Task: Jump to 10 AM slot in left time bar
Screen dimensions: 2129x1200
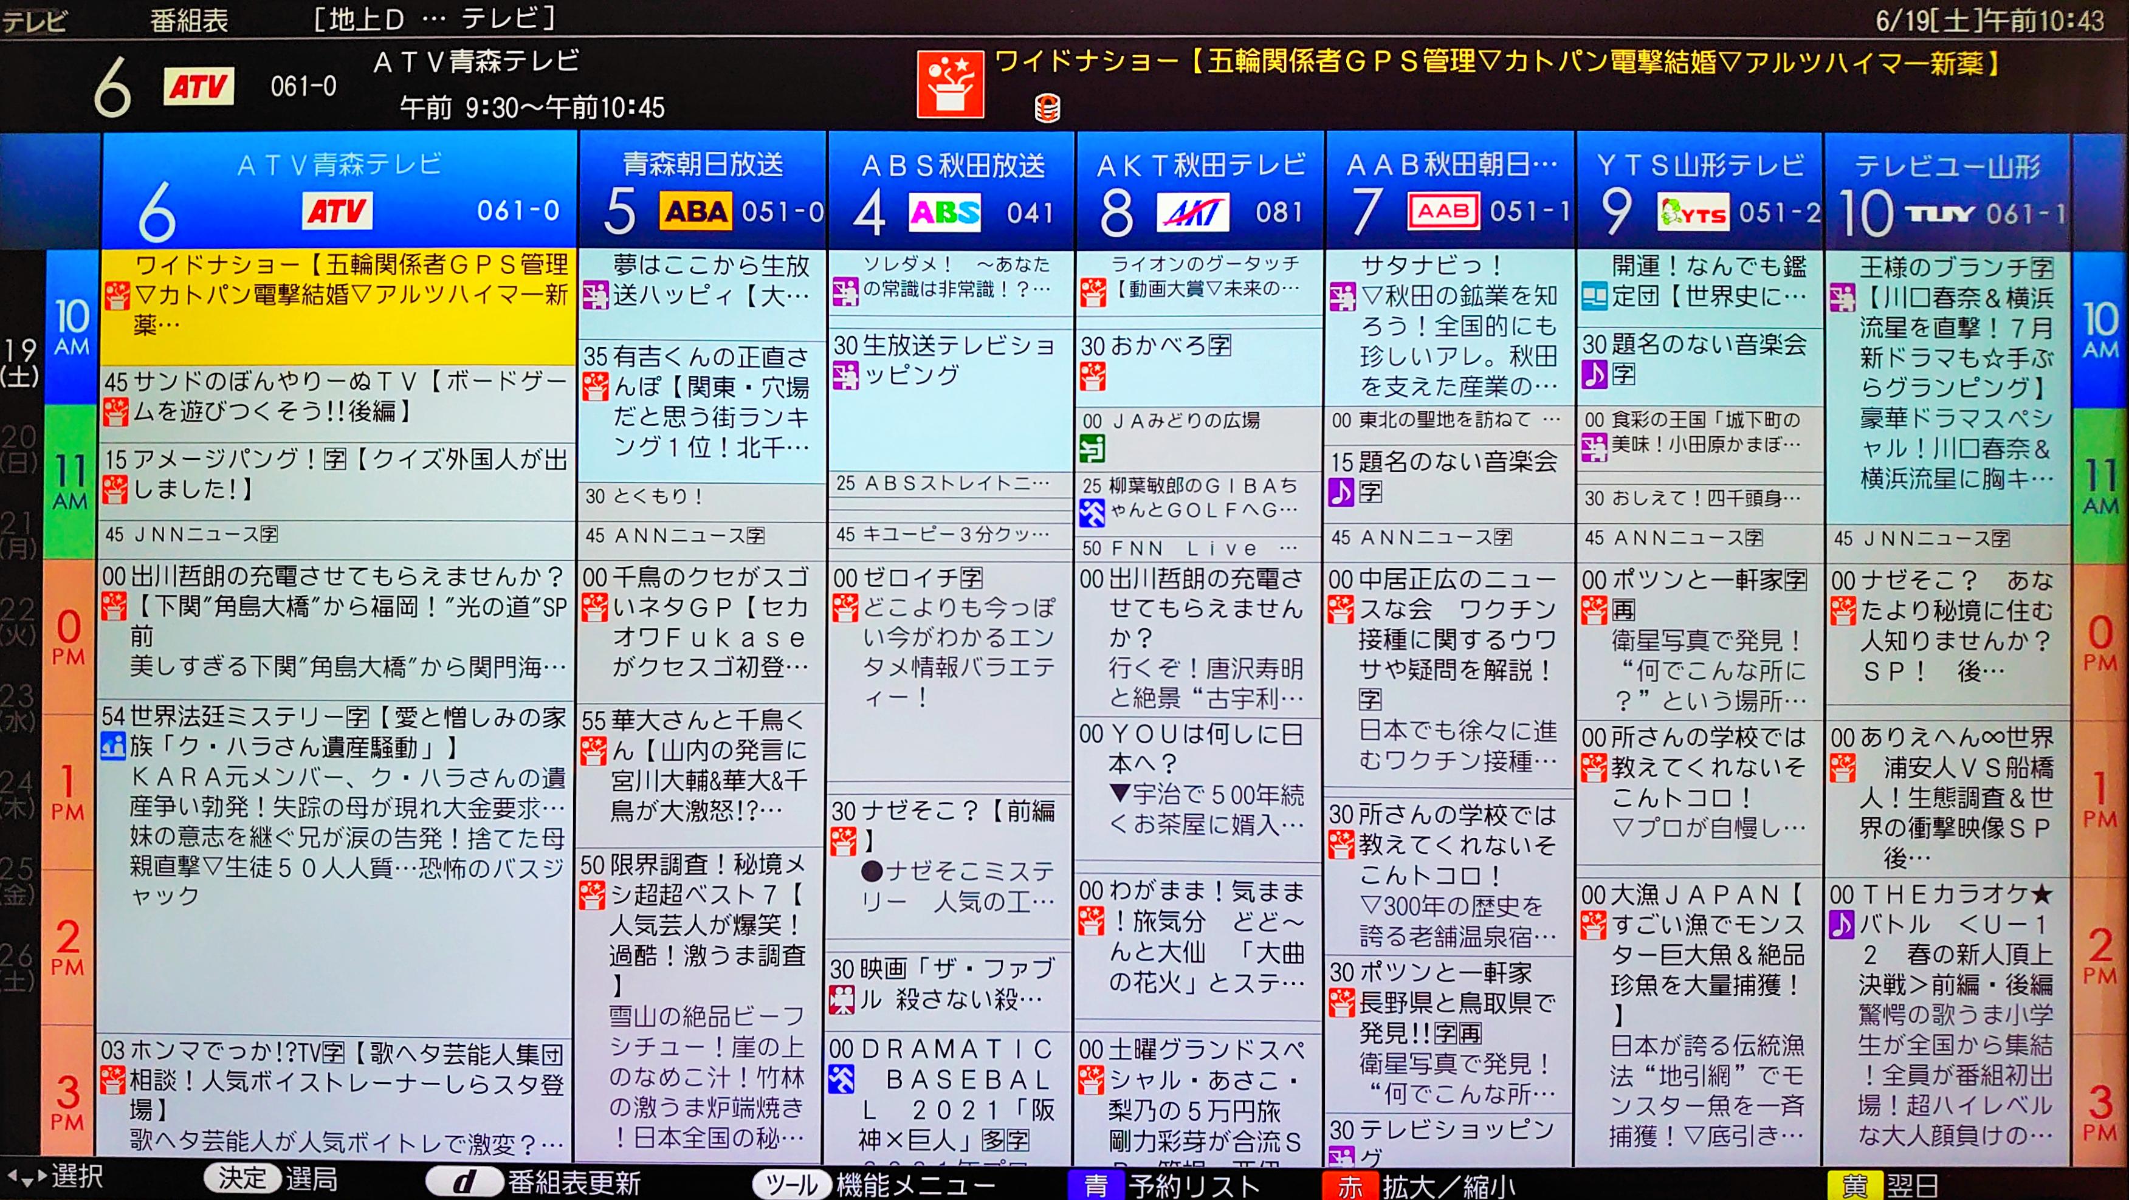Action: [72, 327]
